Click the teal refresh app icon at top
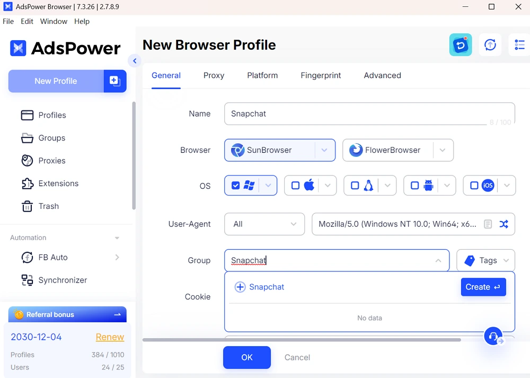530x378 pixels. [x=461, y=45]
